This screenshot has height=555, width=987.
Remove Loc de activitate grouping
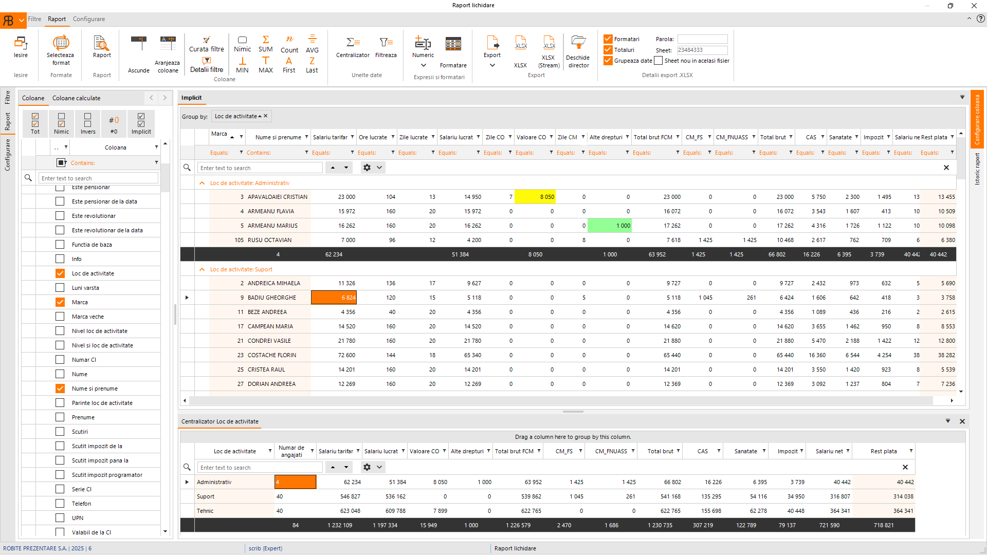coord(266,116)
